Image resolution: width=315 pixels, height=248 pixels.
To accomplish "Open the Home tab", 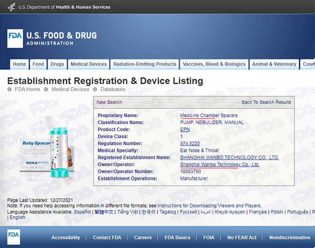I will pyautogui.click(x=19, y=64).
